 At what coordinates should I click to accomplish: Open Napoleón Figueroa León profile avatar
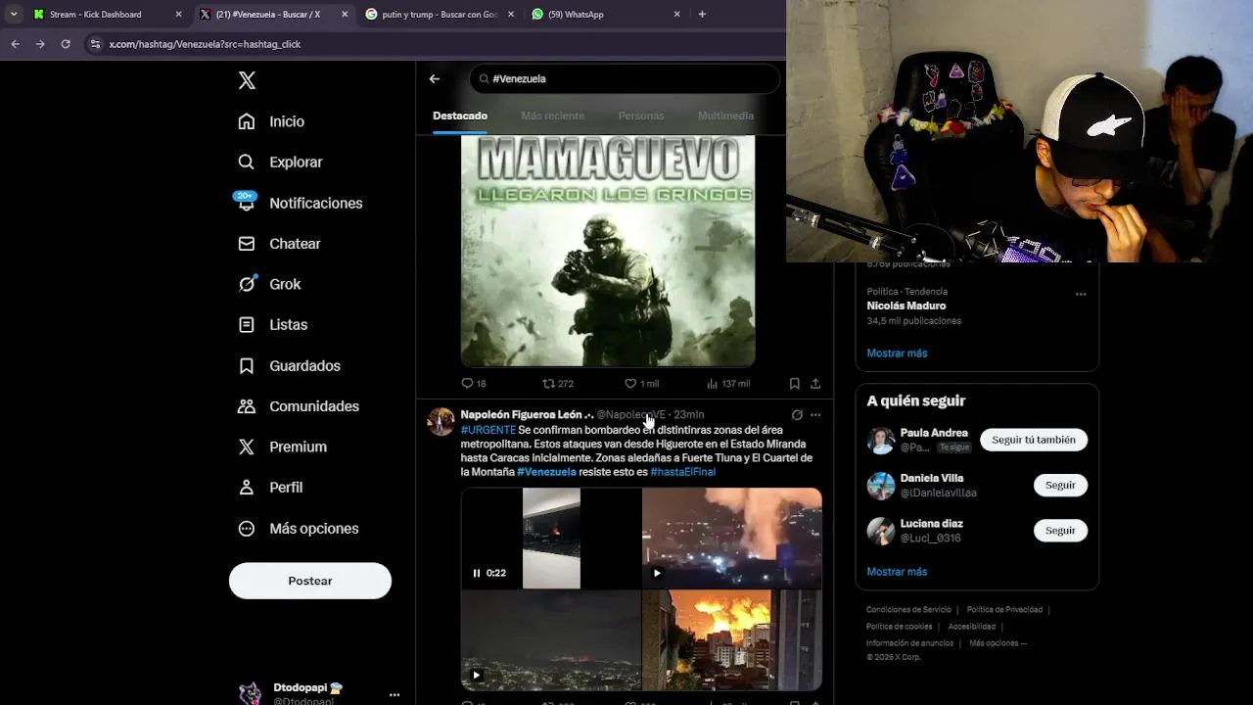pos(441,421)
